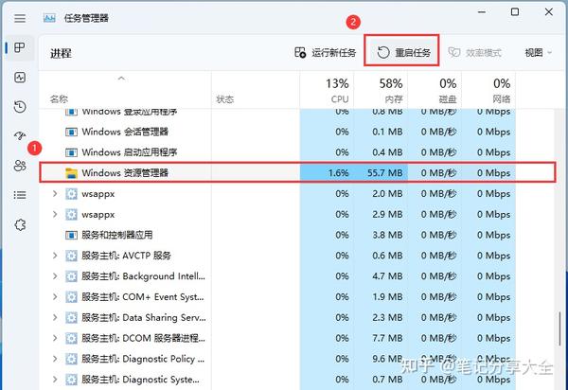568x390 pixels.
Task: Sort by 内存 58% column header
Action: [x=381, y=90]
